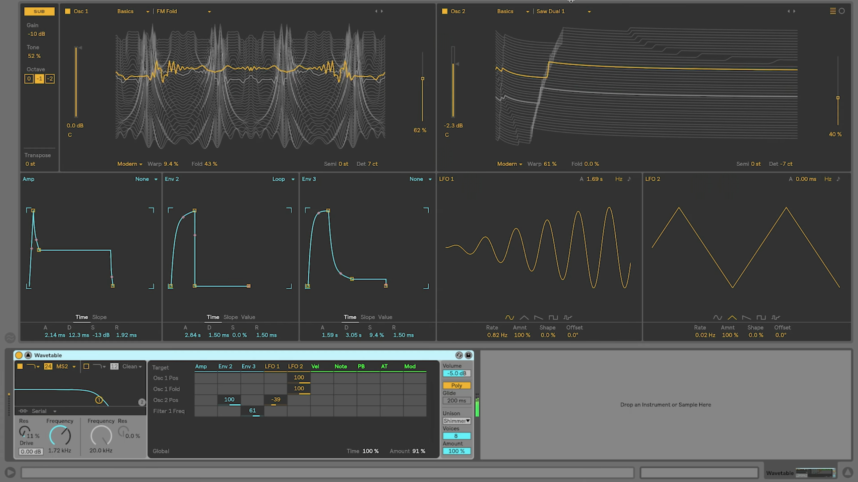Select the random sample-and-hold shape for LFO 1
The height and width of the screenshot is (482, 858).
567,317
